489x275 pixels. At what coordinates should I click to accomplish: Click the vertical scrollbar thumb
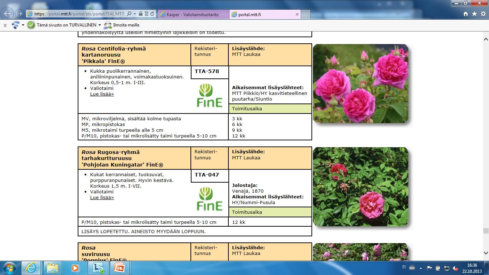[486, 231]
